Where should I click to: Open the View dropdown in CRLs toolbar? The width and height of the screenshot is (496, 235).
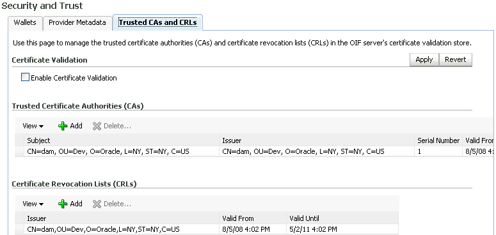coord(33,204)
